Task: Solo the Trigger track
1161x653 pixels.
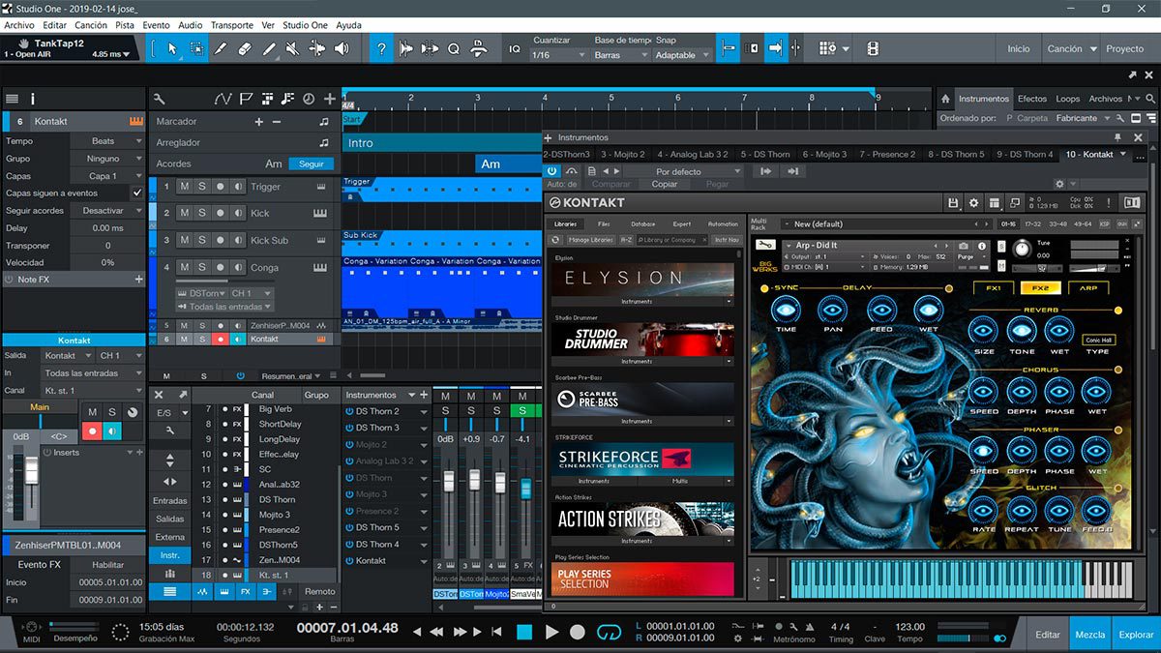Action: (x=202, y=187)
